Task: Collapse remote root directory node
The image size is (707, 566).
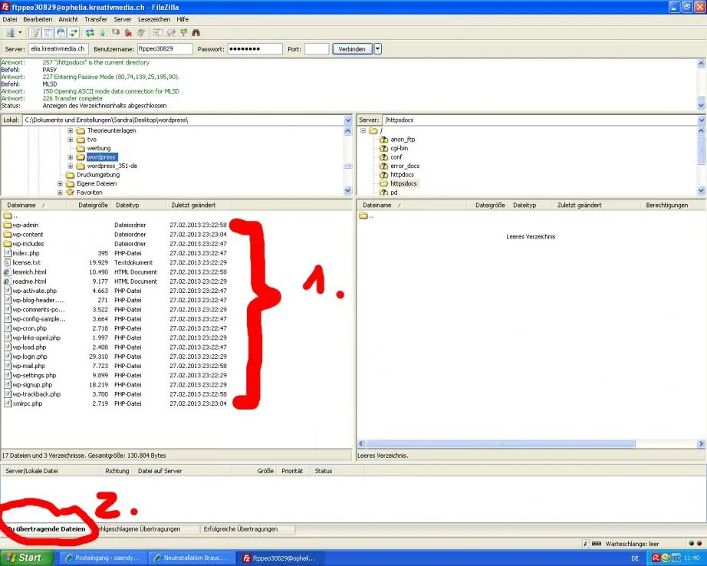Action: point(363,130)
